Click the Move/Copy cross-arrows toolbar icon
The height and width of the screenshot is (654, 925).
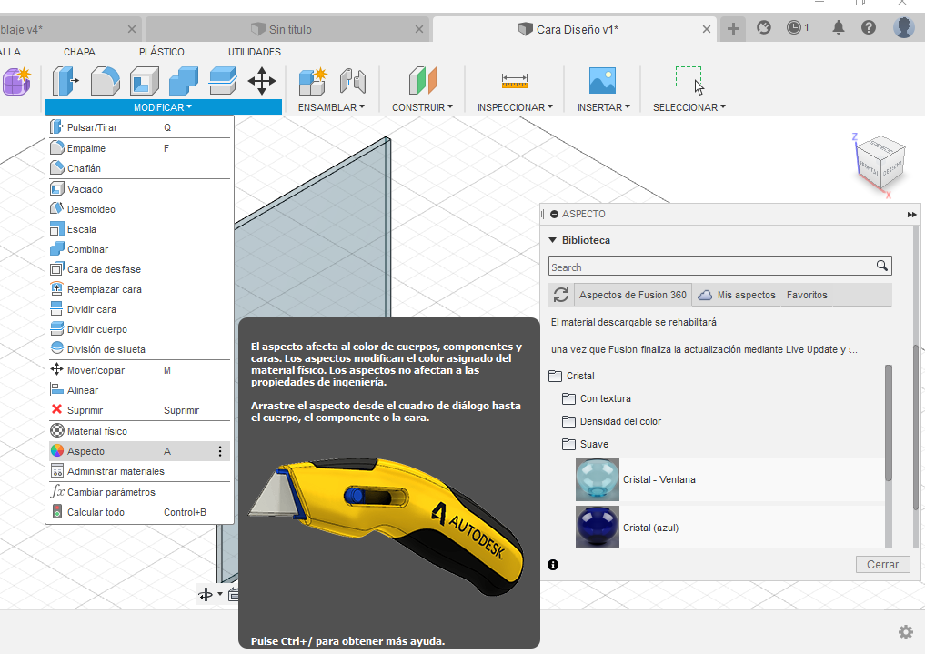(x=262, y=81)
